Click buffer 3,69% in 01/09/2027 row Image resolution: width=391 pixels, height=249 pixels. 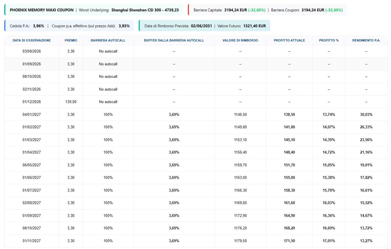pyautogui.click(x=174, y=215)
